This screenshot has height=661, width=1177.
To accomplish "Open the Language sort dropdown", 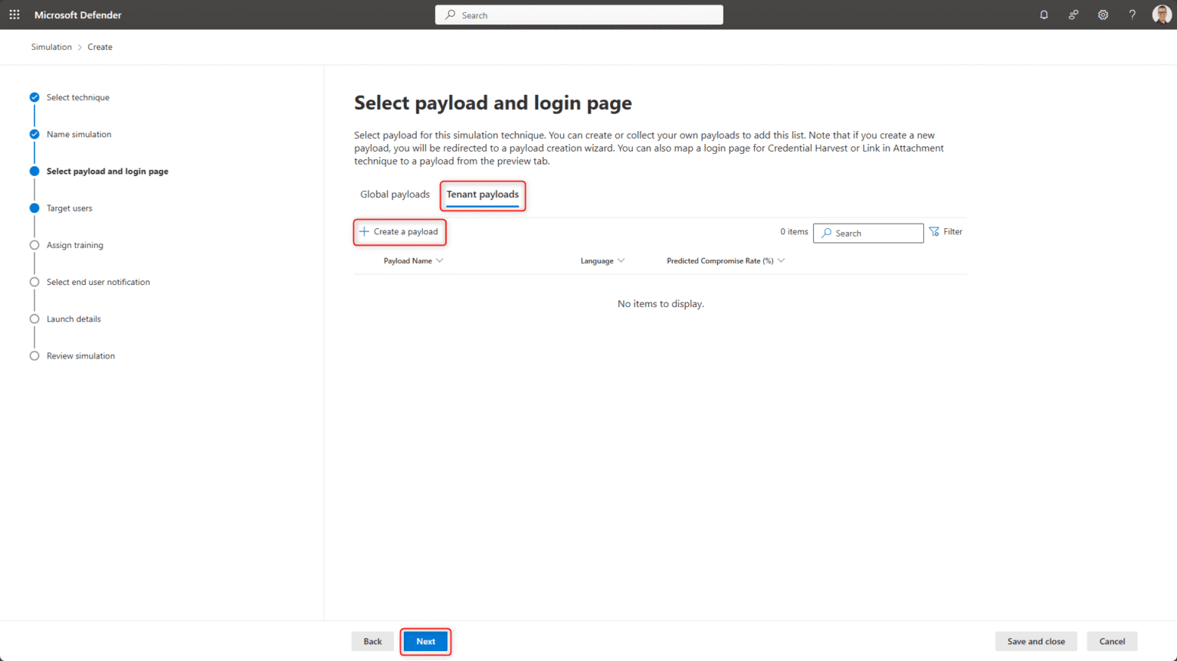I will click(621, 260).
